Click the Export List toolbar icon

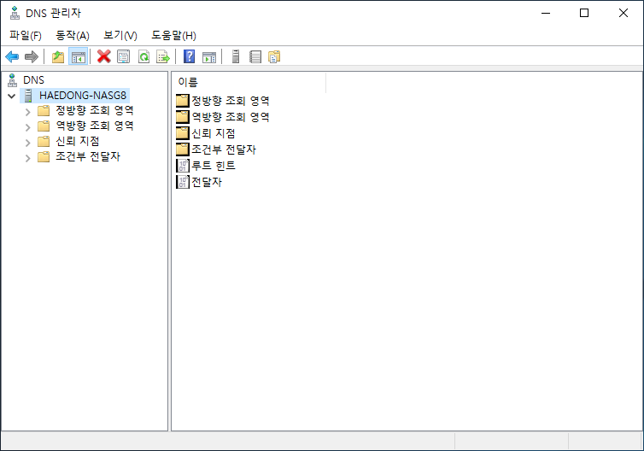click(x=163, y=56)
